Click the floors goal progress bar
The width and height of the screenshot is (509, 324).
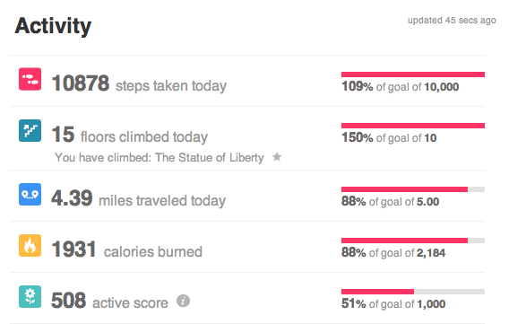point(413,126)
